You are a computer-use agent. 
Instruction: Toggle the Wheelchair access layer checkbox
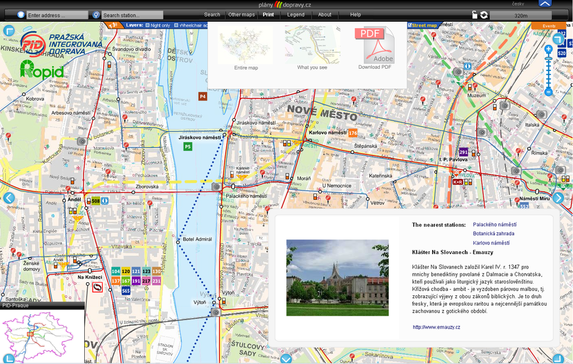[176, 26]
